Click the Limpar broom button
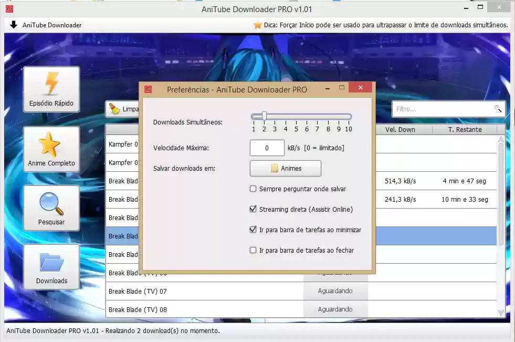The image size is (515, 342). [x=122, y=109]
